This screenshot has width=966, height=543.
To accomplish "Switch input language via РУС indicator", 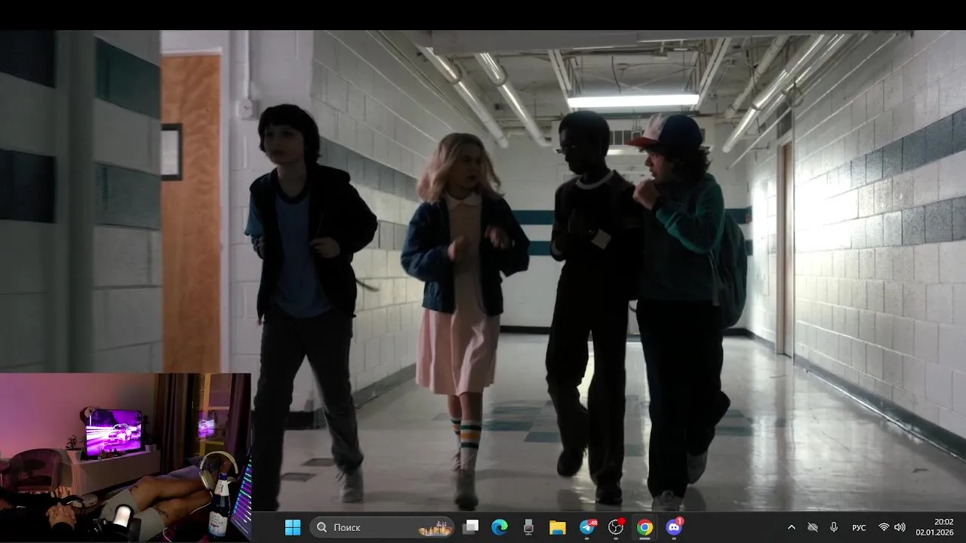I will [859, 527].
